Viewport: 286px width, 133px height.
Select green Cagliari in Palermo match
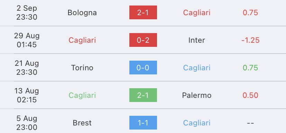point(82,95)
